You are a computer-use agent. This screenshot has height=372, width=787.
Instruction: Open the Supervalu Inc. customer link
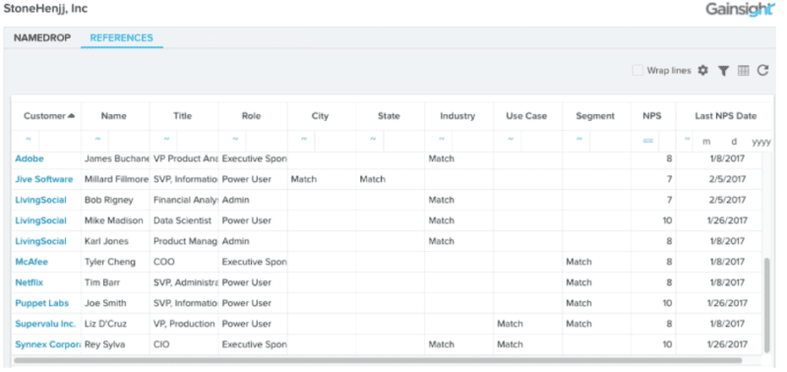point(45,324)
